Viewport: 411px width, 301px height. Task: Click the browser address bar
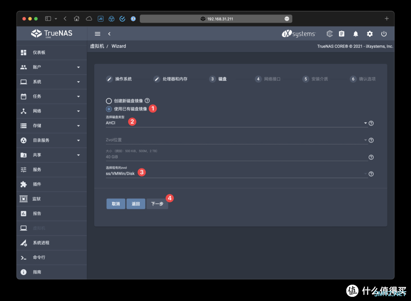click(x=216, y=19)
